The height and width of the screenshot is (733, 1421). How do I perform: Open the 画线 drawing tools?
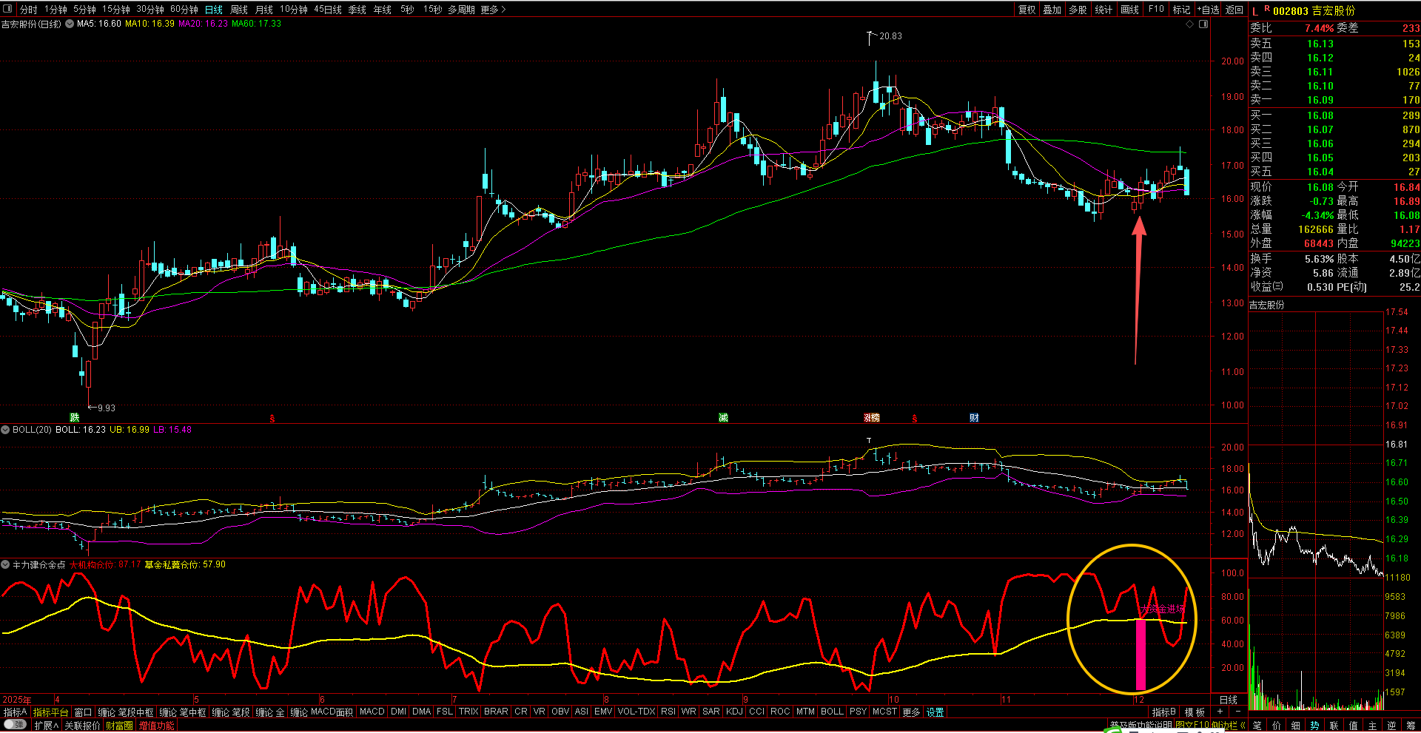coord(1130,10)
